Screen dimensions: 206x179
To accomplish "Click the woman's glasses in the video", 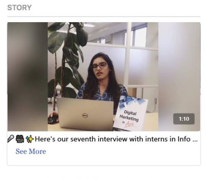I will pos(100,66).
